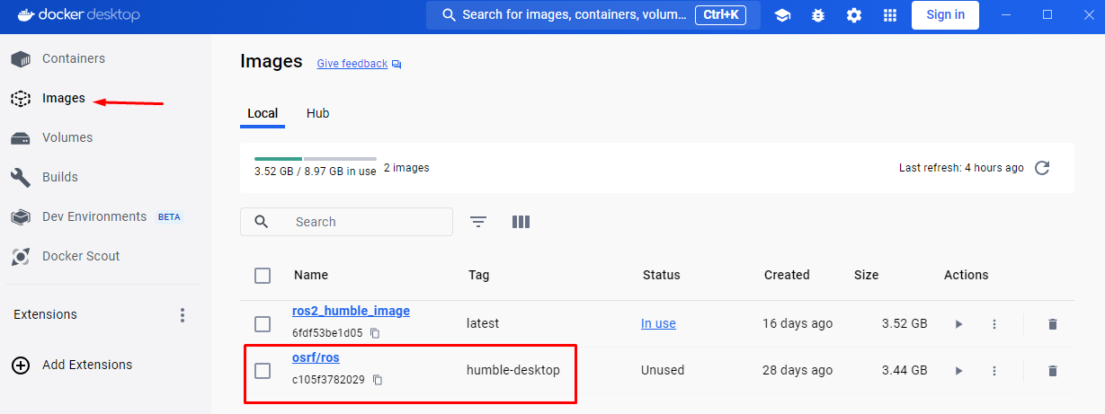Open the Extensions three-dot menu

(x=183, y=315)
